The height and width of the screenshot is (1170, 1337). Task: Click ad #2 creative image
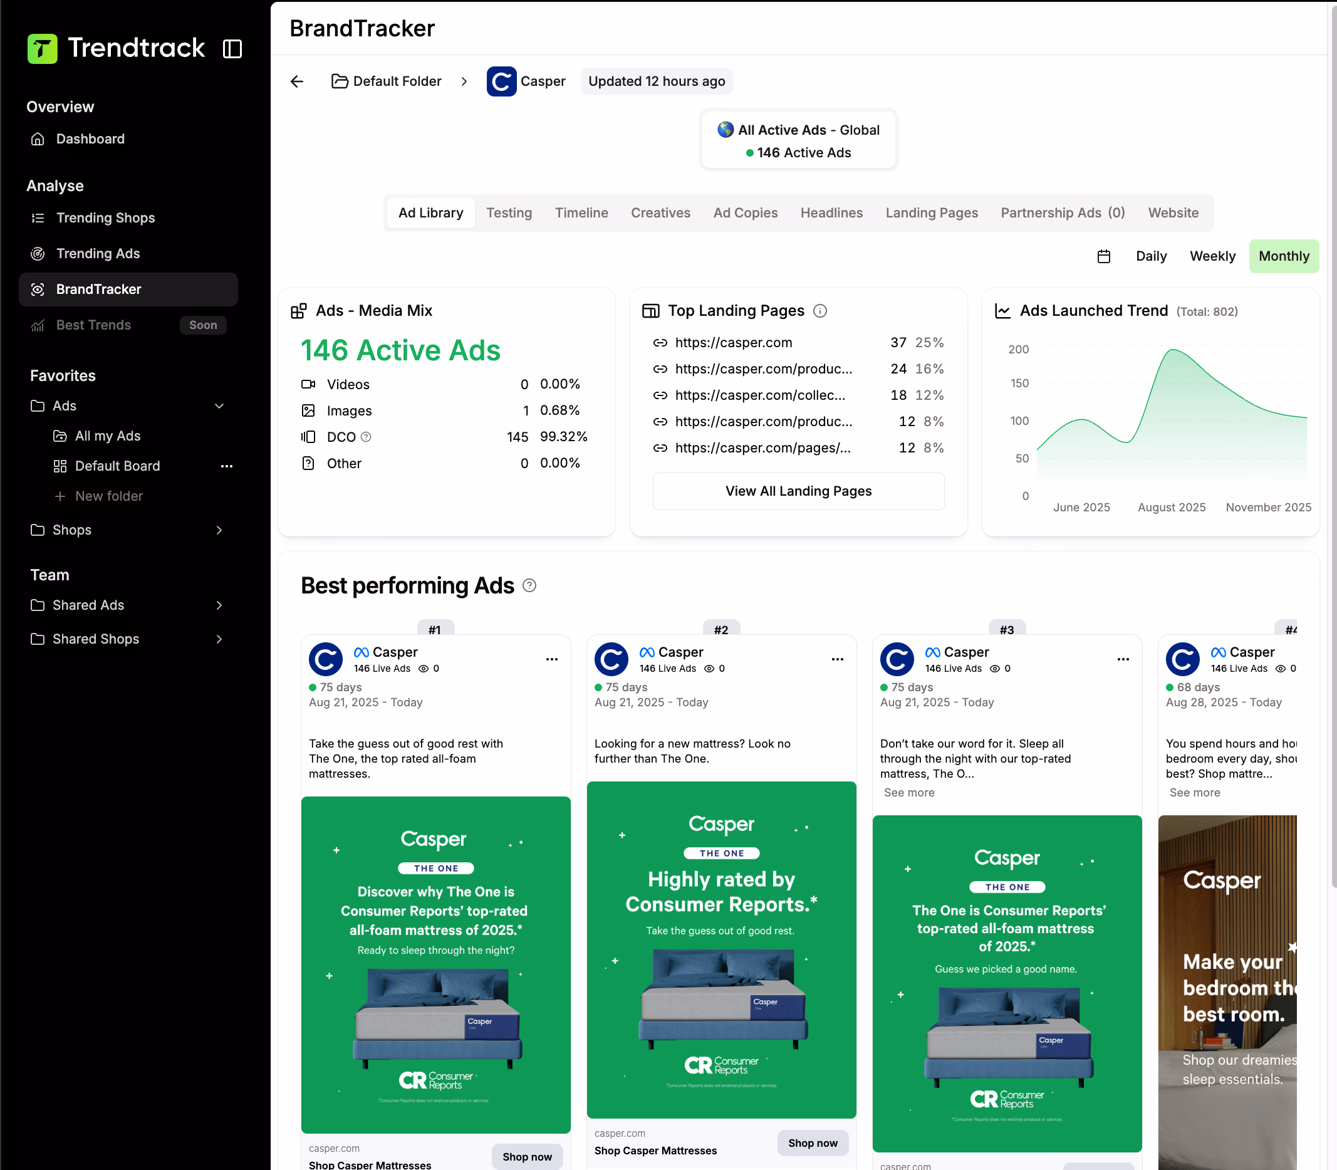pos(721,949)
